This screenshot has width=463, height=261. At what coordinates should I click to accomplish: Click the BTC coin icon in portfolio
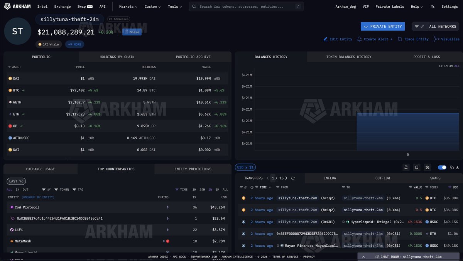point(10,90)
